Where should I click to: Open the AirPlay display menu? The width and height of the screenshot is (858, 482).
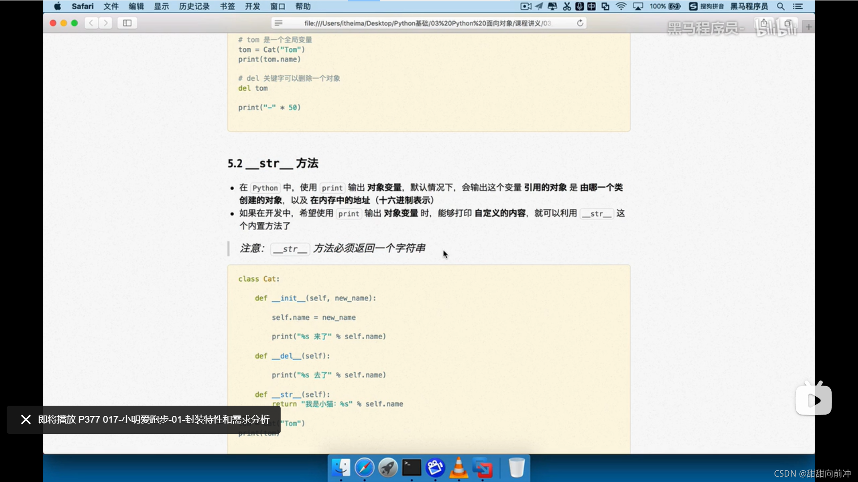pos(638,6)
